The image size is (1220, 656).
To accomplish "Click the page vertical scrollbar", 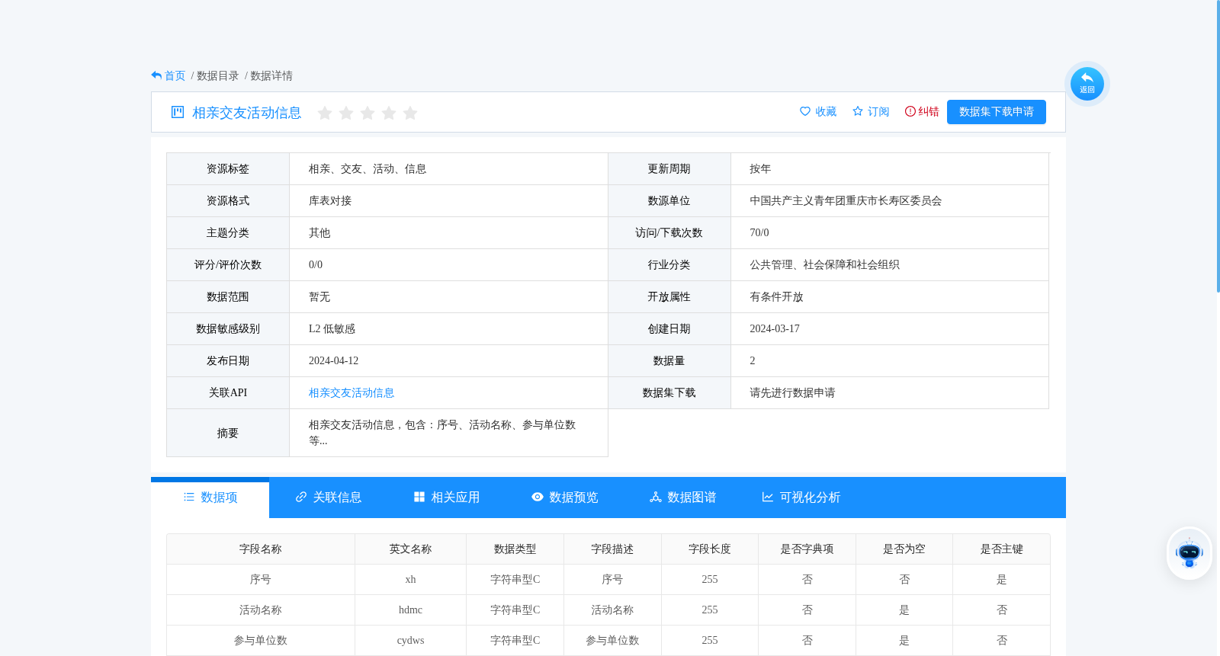I will [1218, 145].
